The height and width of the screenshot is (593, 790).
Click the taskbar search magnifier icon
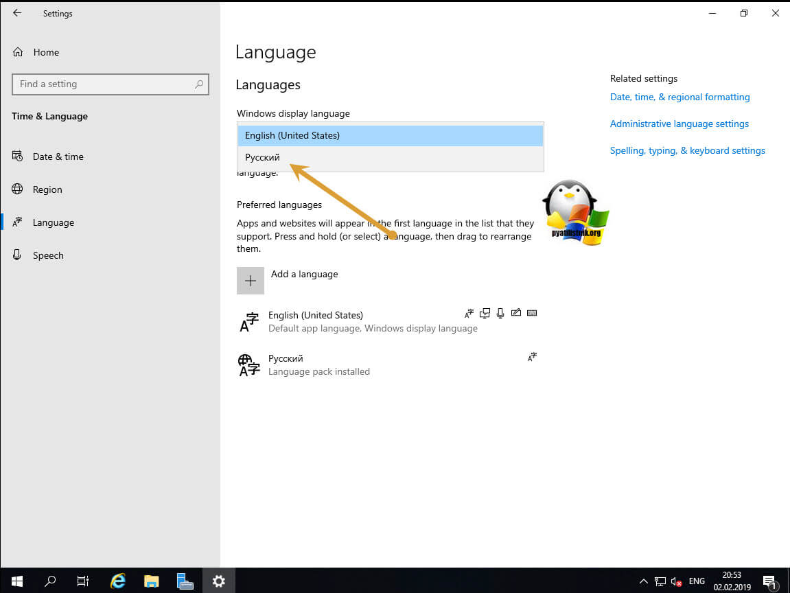click(x=50, y=581)
